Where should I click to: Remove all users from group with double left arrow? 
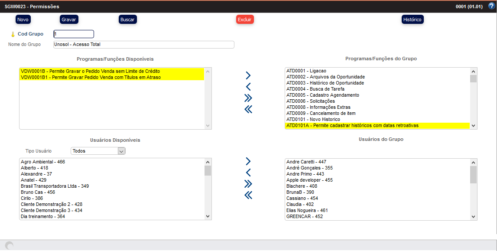248,195
